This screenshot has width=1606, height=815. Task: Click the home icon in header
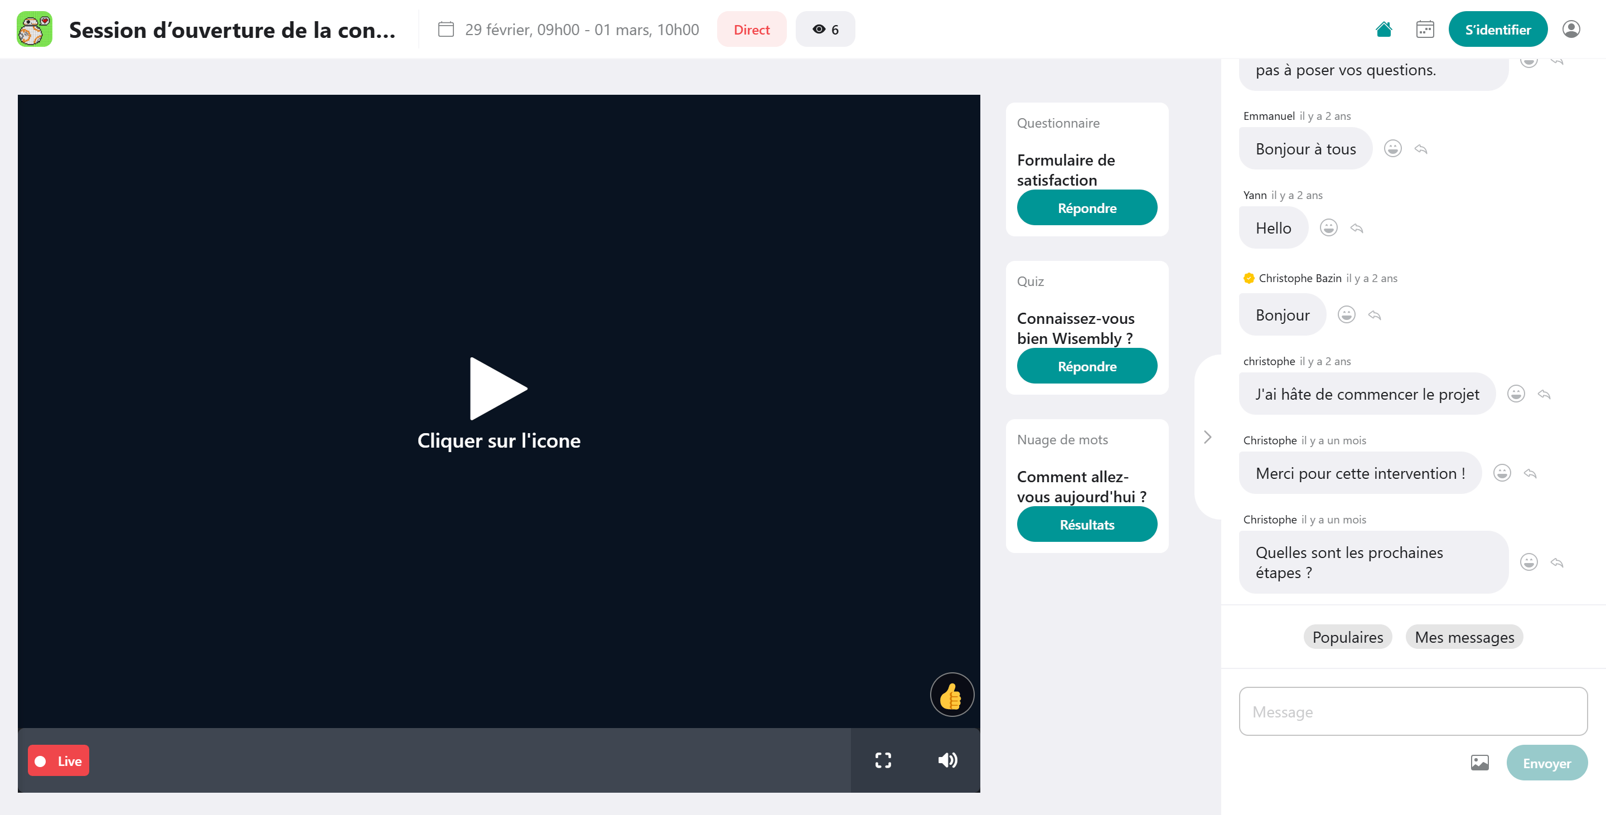[1384, 30]
